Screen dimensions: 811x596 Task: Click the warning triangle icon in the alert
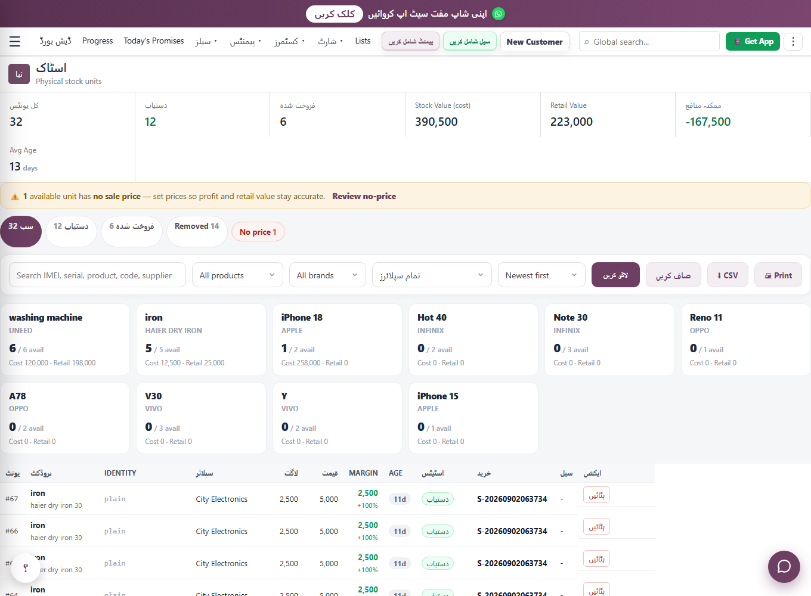[x=15, y=197]
